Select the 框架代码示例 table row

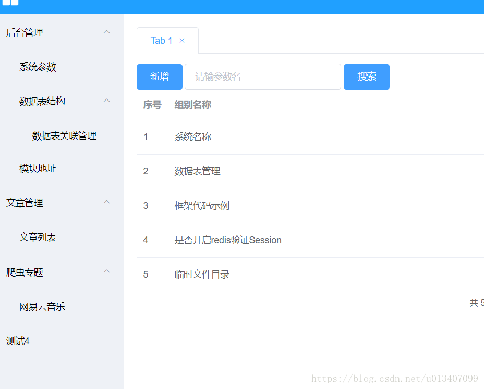point(310,206)
